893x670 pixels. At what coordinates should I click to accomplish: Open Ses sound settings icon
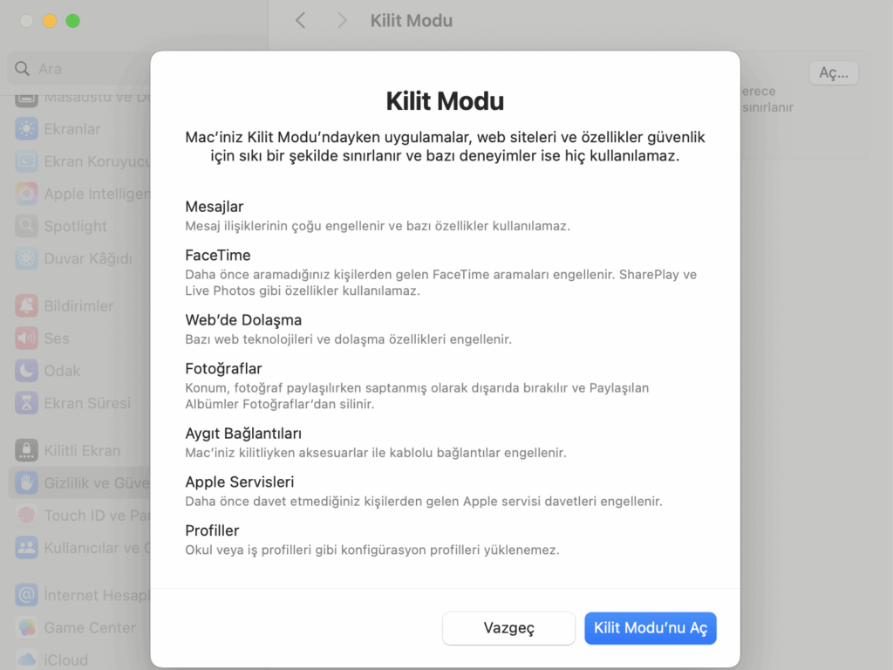[x=27, y=338]
